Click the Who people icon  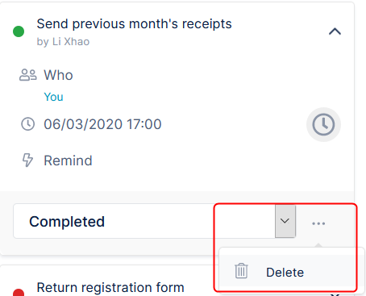tap(28, 75)
